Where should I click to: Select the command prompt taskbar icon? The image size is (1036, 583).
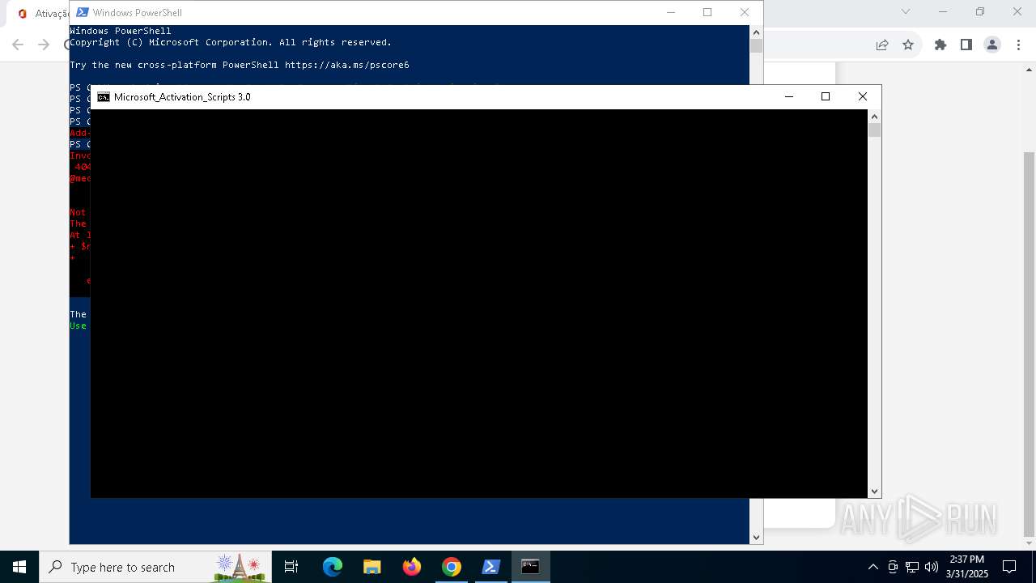click(x=531, y=567)
